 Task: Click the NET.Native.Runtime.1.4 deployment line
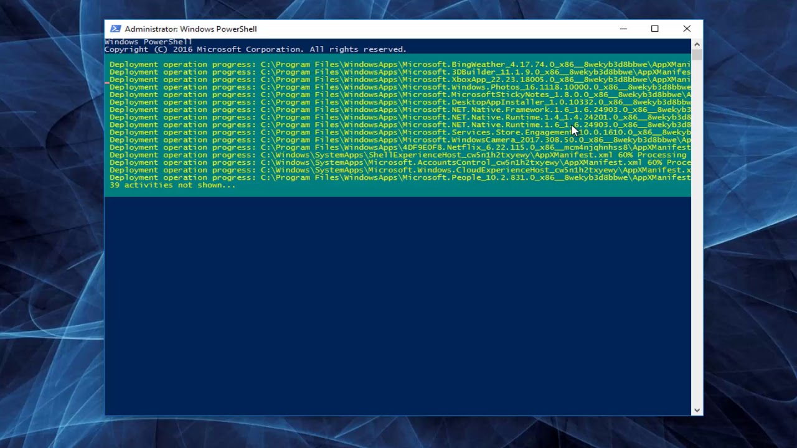point(400,117)
